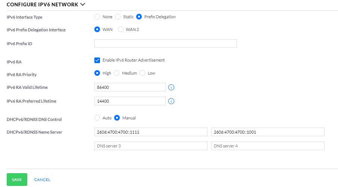
Task: Collapse the Configure IPv6 Network section
Action: pos(82,5)
